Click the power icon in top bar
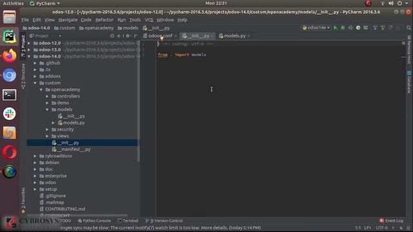Viewport: 413px width, 232px height. pos(399,3)
